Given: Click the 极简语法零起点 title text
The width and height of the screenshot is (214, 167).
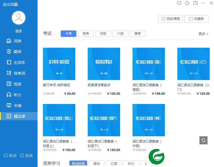Looking at the screenshot, I should tap(99, 85).
